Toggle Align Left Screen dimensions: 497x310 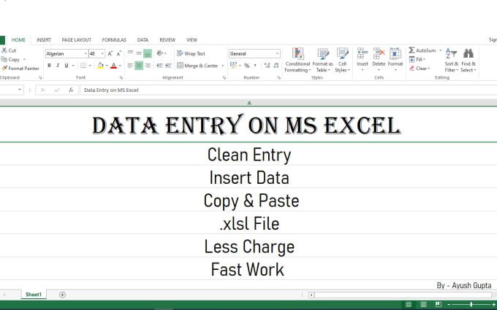(x=130, y=66)
